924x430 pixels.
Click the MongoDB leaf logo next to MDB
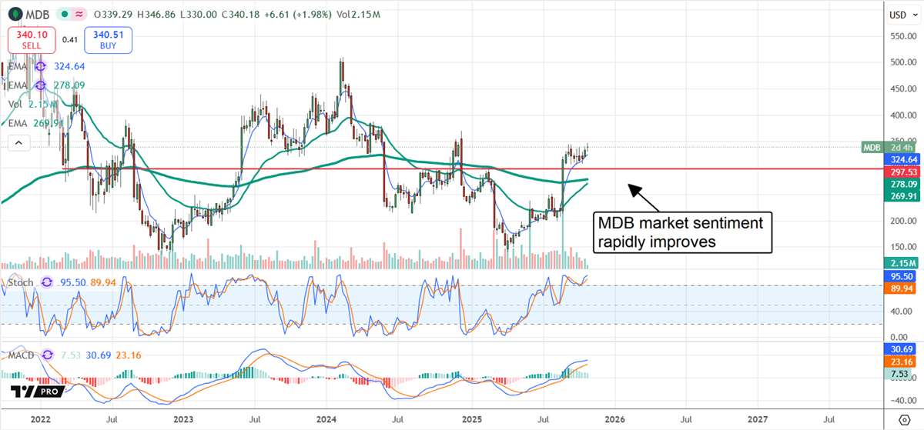click(x=14, y=14)
